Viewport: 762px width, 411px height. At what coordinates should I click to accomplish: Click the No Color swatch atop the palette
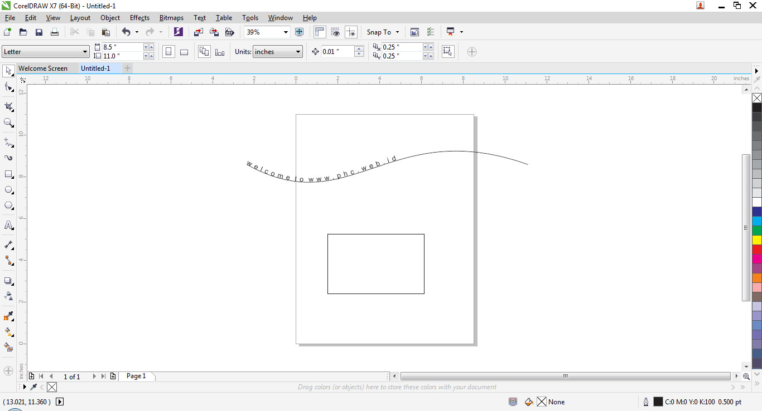point(757,98)
